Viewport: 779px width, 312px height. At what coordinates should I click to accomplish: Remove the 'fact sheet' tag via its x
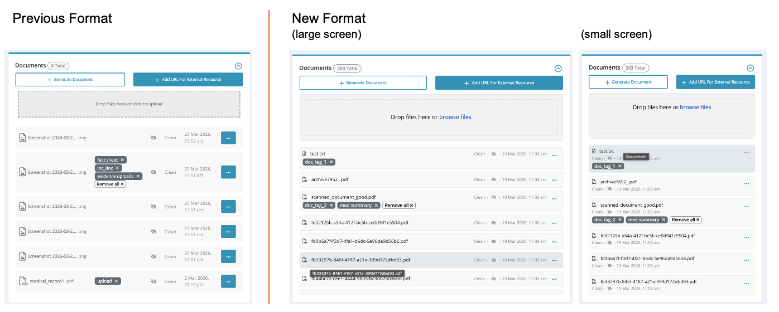point(122,160)
